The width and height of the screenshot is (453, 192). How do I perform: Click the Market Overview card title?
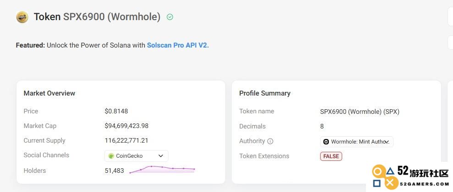(49, 93)
